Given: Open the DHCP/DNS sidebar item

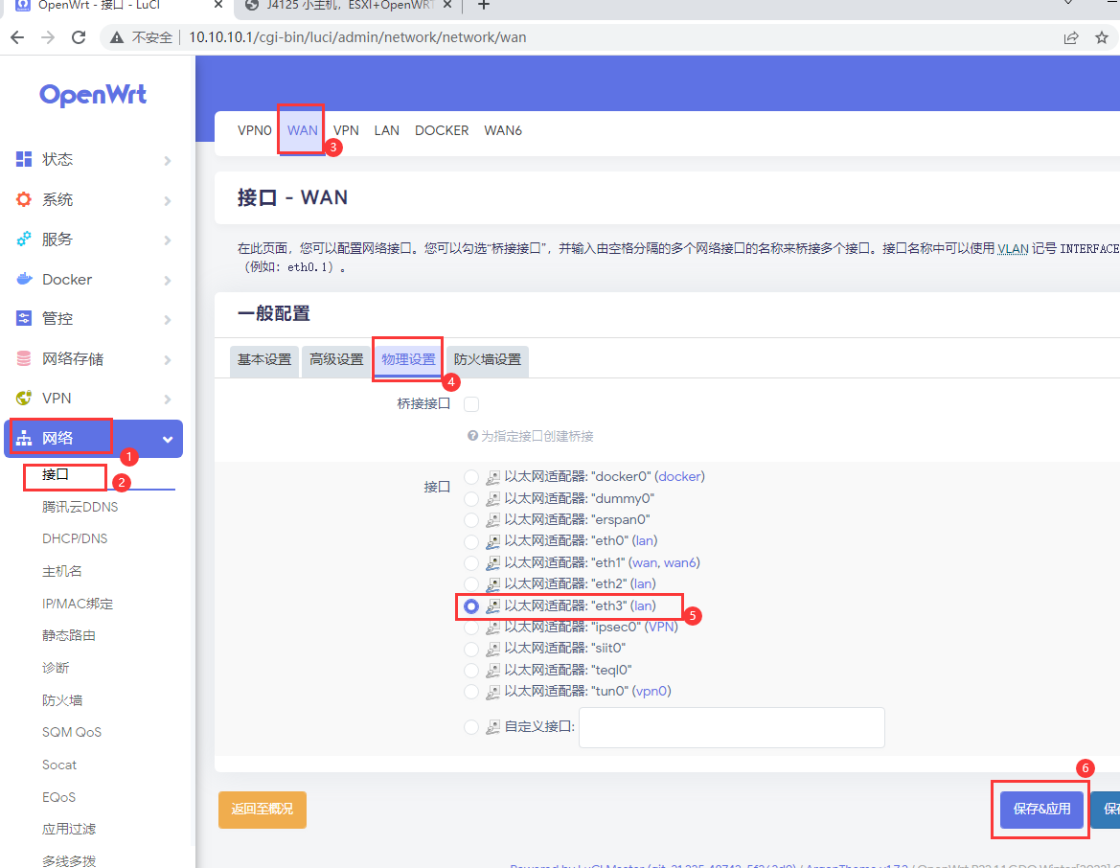Looking at the screenshot, I should click(x=75, y=538).
